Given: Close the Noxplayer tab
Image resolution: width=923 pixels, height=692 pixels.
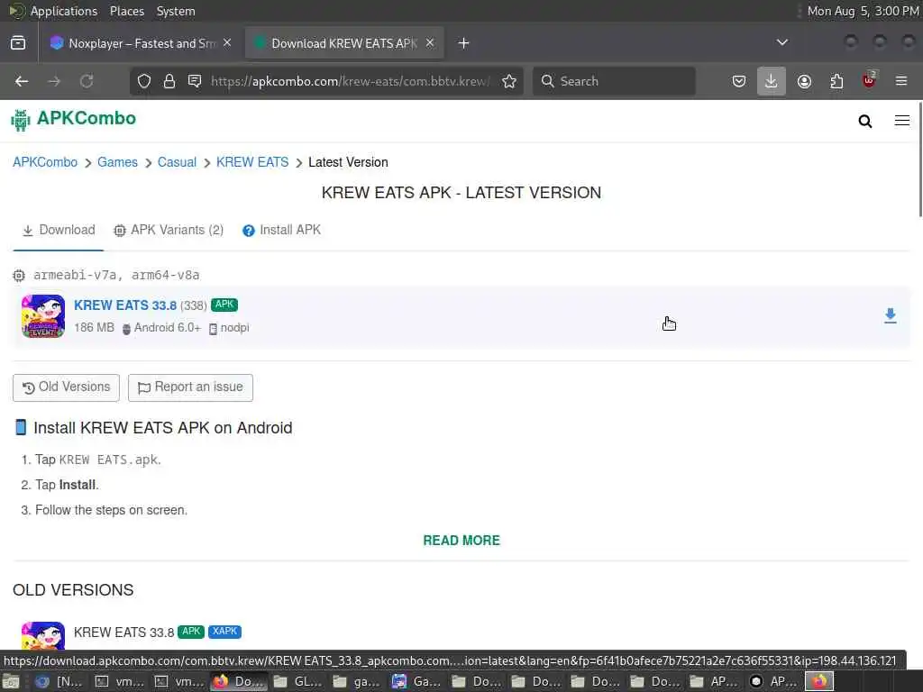Looking at the screenshot, I should (x=227, y=43).
